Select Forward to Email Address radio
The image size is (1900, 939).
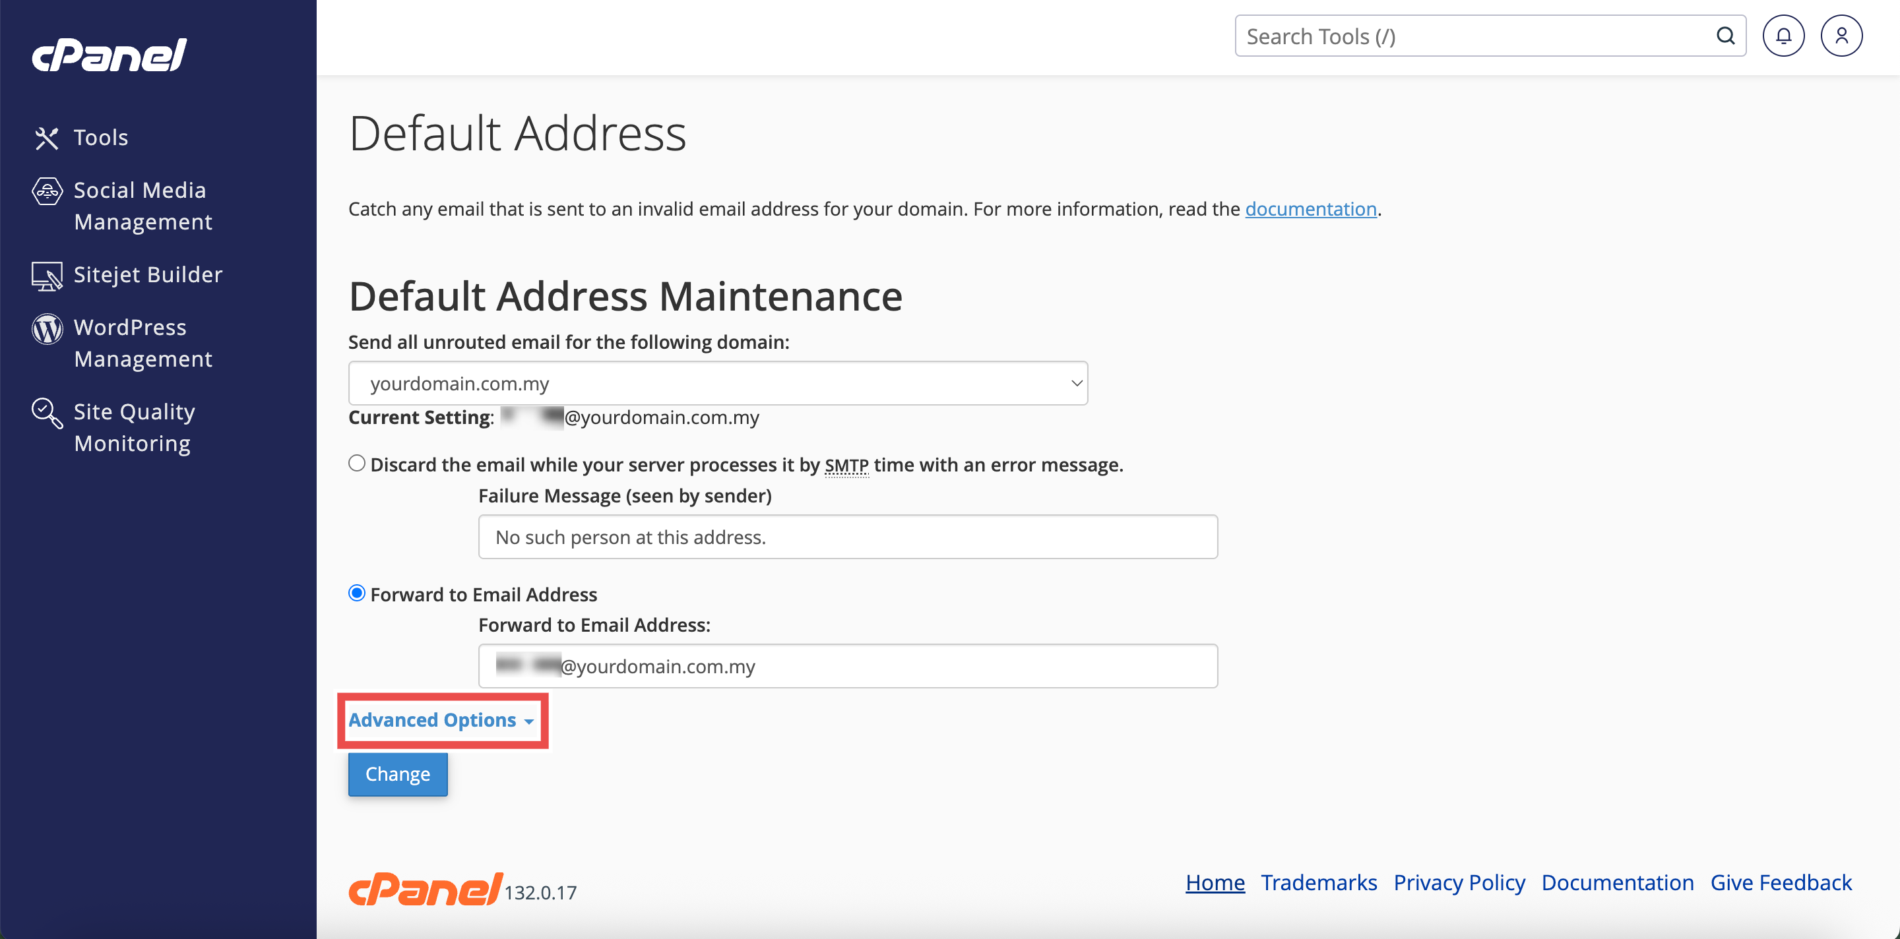coord(357,593)
